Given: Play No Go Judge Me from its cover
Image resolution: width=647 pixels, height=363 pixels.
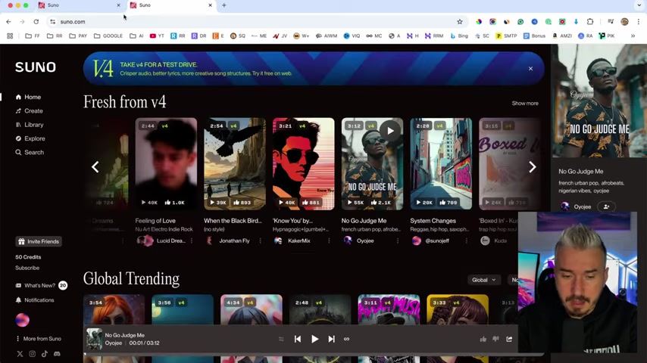Looking at the screenshot, I should 390,131.
